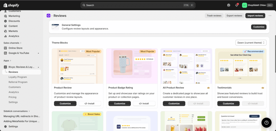Open Referral Program submenu item
This screenshot has width=276, height=131.
[x=18, y=82]
